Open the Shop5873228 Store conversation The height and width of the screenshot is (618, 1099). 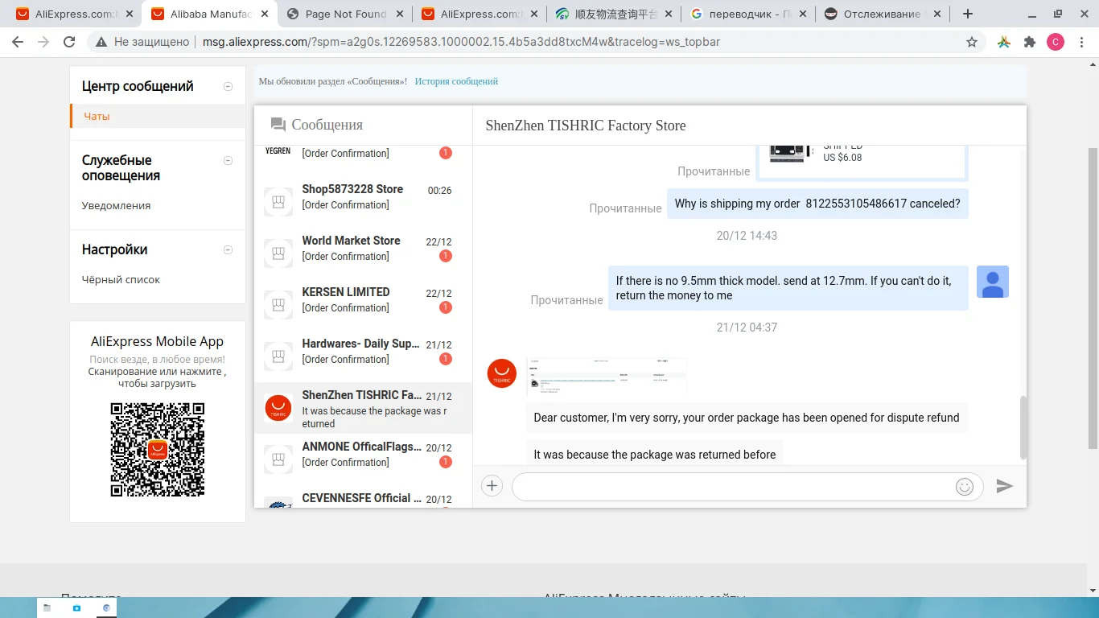[x=363, y=202]
